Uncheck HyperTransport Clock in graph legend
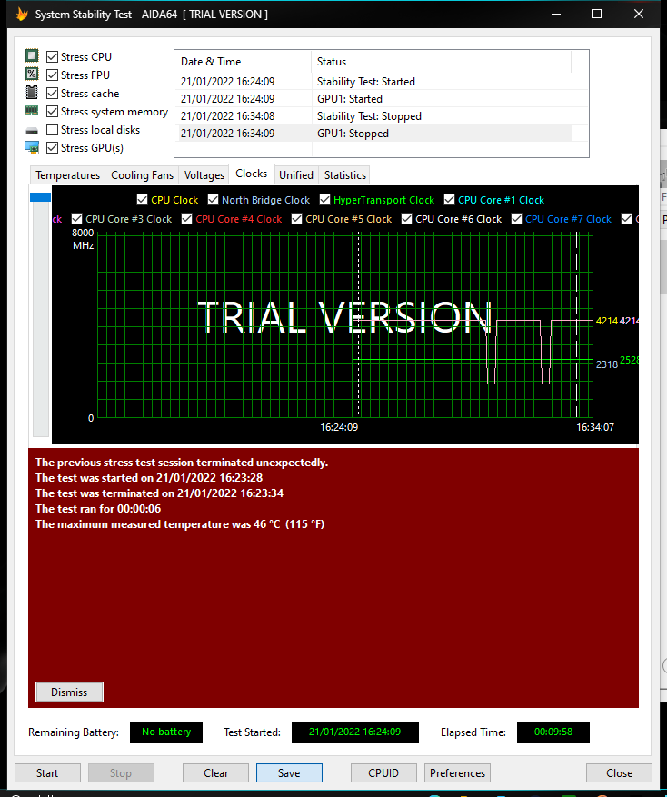The width and height of the screenshot is (667, 797). 324,200
